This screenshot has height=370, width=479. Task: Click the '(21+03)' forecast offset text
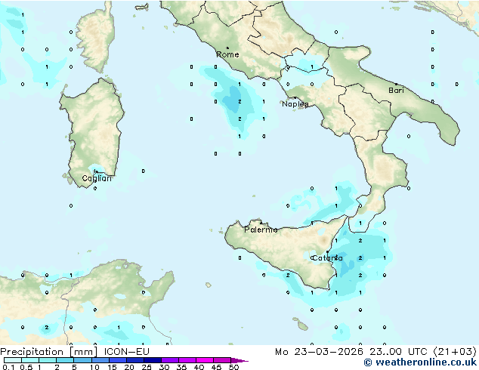click(455, 352)
